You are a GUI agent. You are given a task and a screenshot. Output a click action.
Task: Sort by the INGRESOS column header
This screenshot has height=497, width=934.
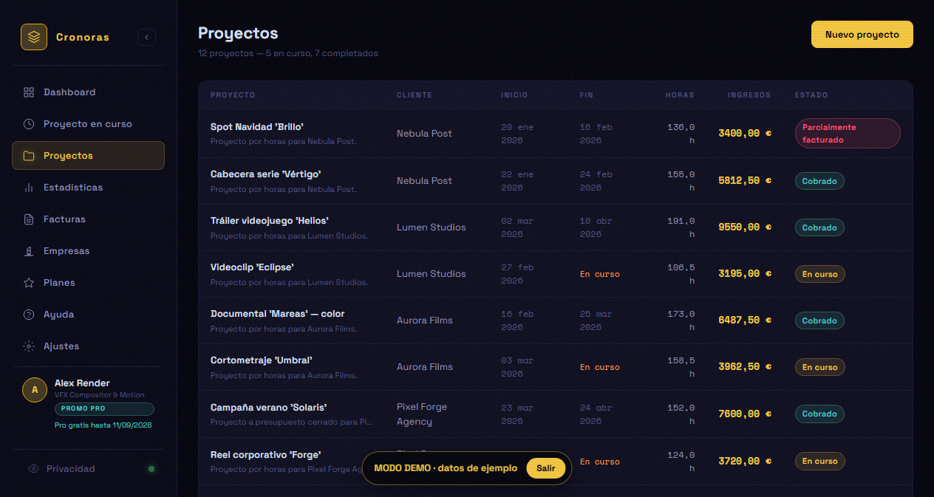[749, 95]
